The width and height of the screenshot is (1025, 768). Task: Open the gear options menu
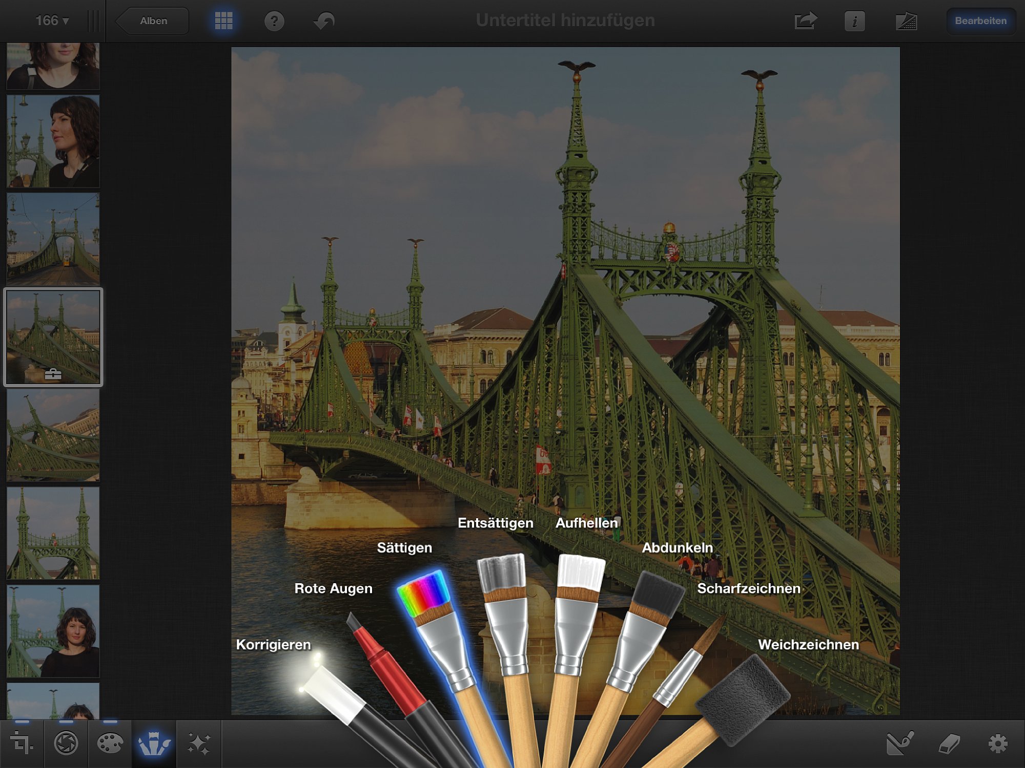click(x=997, y=743)
